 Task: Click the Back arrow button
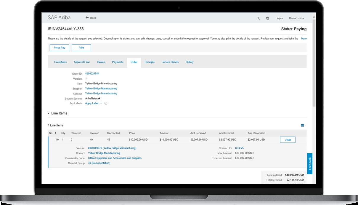[x=91, y=18]
